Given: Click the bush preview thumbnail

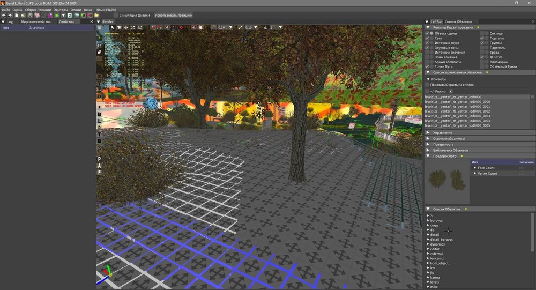Looking at the screenshot, I should 447,181.
